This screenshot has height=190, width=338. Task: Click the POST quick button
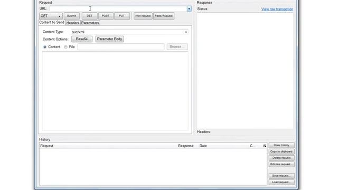(106, 16)
